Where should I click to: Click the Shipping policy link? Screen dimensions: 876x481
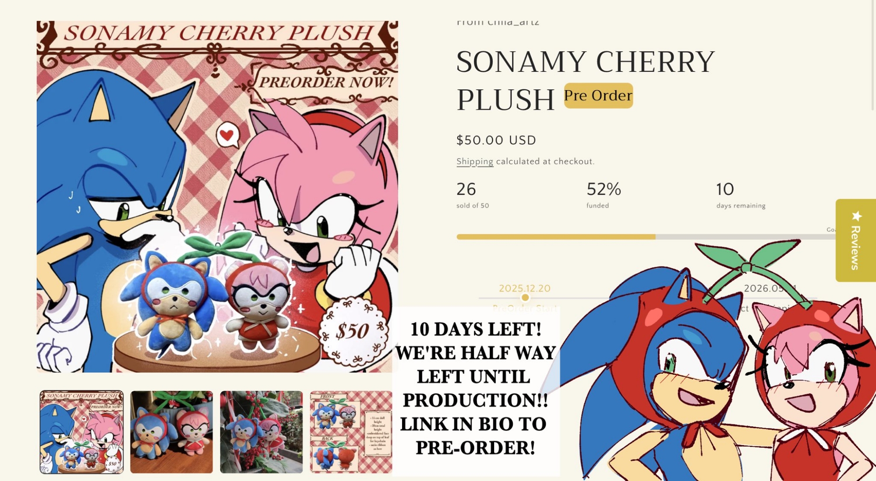pos(474,162)
